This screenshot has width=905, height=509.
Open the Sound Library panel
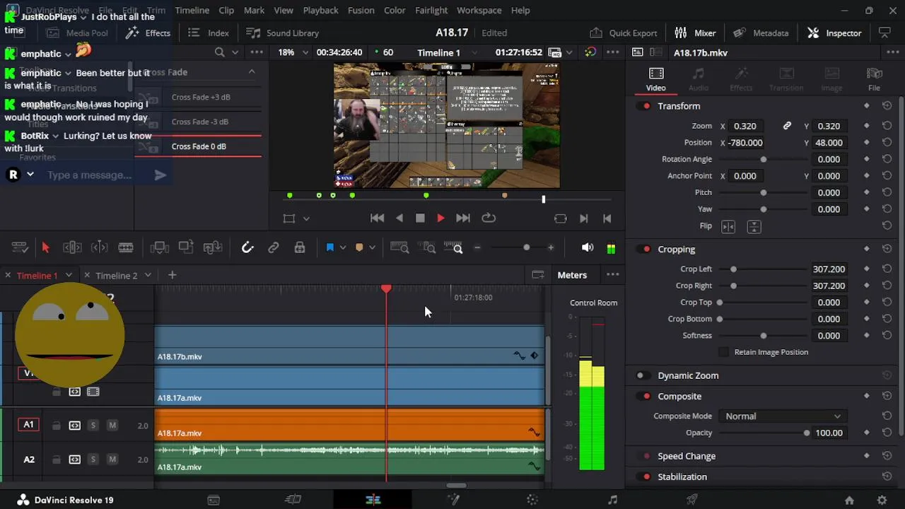coord(282,33)
